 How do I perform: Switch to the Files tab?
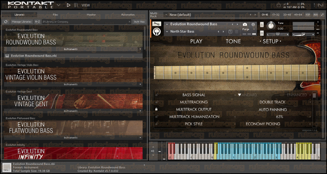55,15
